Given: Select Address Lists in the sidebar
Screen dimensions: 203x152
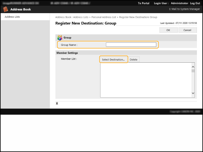Looking at the screenshot, I should pyautogui.click(x=12, y=17).
